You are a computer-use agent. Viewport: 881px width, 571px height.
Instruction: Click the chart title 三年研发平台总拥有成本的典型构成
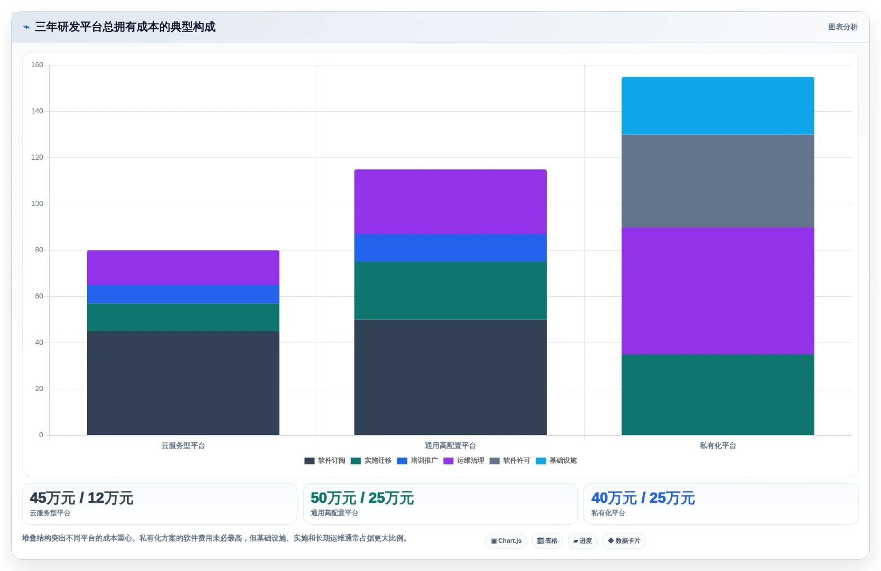(125, 27)
